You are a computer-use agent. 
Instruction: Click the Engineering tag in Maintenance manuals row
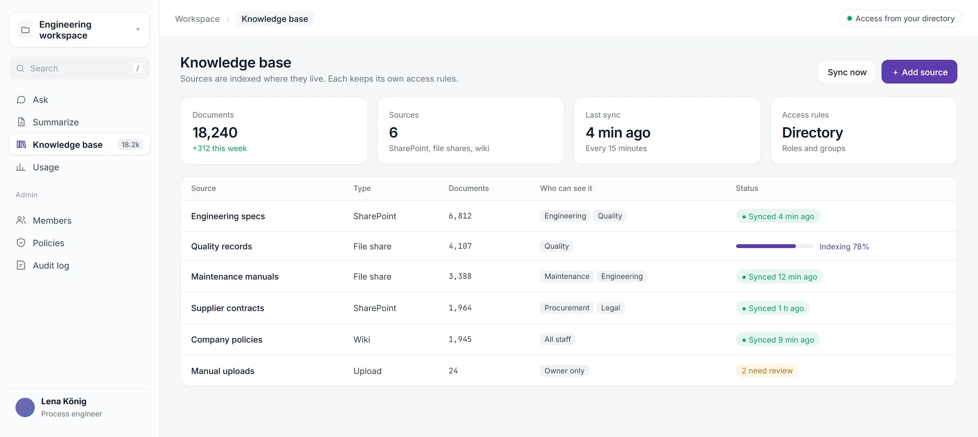click(x=622, y=276)
